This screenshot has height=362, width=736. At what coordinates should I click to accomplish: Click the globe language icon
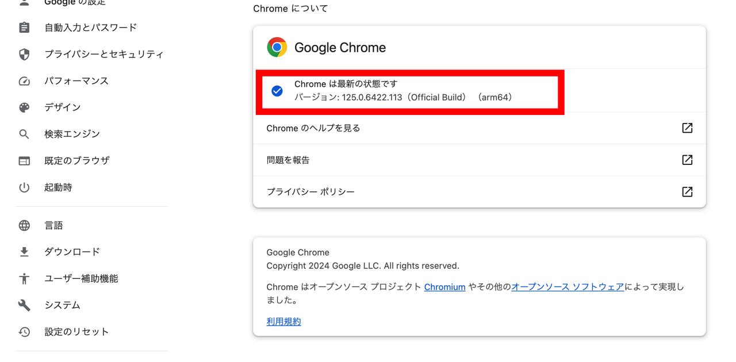tap(24, 225)
